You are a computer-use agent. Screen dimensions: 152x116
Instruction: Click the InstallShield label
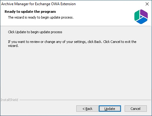(x=9, y=100)
